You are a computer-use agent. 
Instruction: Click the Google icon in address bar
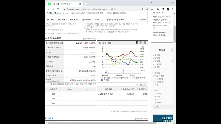pos(142,9)
